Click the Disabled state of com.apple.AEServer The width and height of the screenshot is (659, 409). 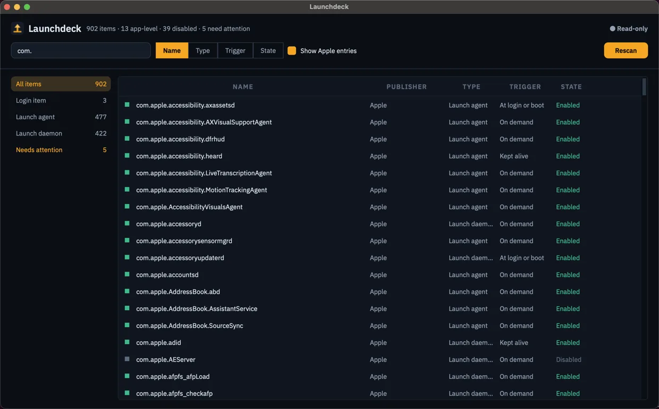(569, 360)
